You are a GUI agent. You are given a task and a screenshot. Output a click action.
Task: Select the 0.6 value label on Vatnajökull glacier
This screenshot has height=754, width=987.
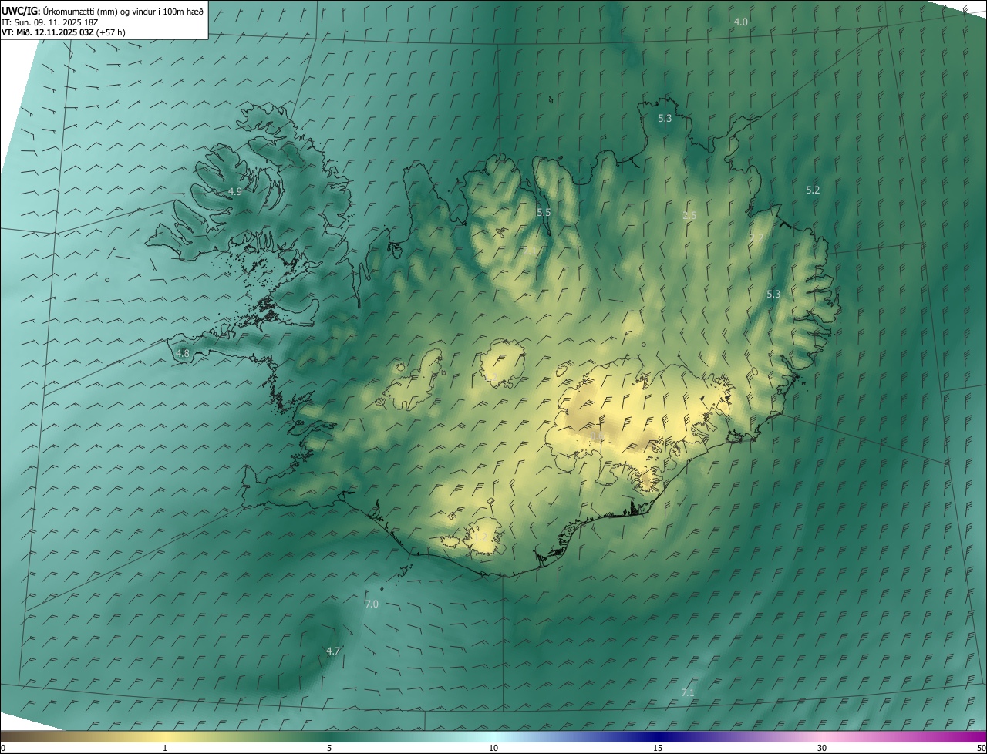coord(596,437)
